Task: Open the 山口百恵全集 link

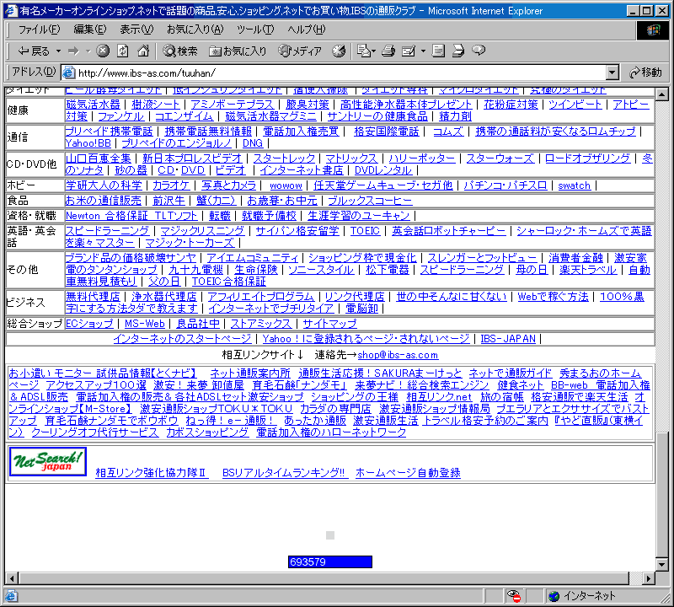Action: click(x=98, y=158)
